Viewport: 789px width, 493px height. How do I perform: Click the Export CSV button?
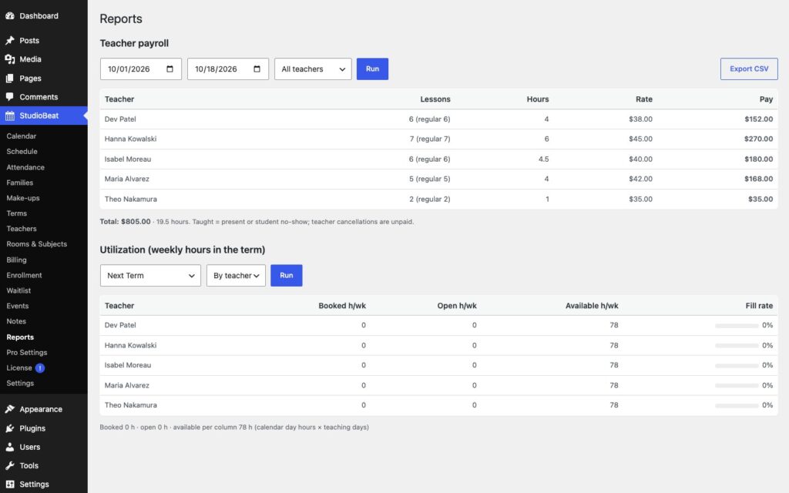coord(749,69)
